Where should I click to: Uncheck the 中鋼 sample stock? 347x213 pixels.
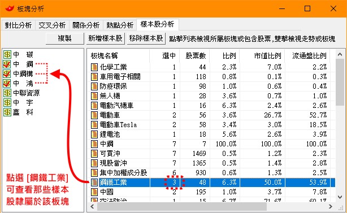click(7, 64)
